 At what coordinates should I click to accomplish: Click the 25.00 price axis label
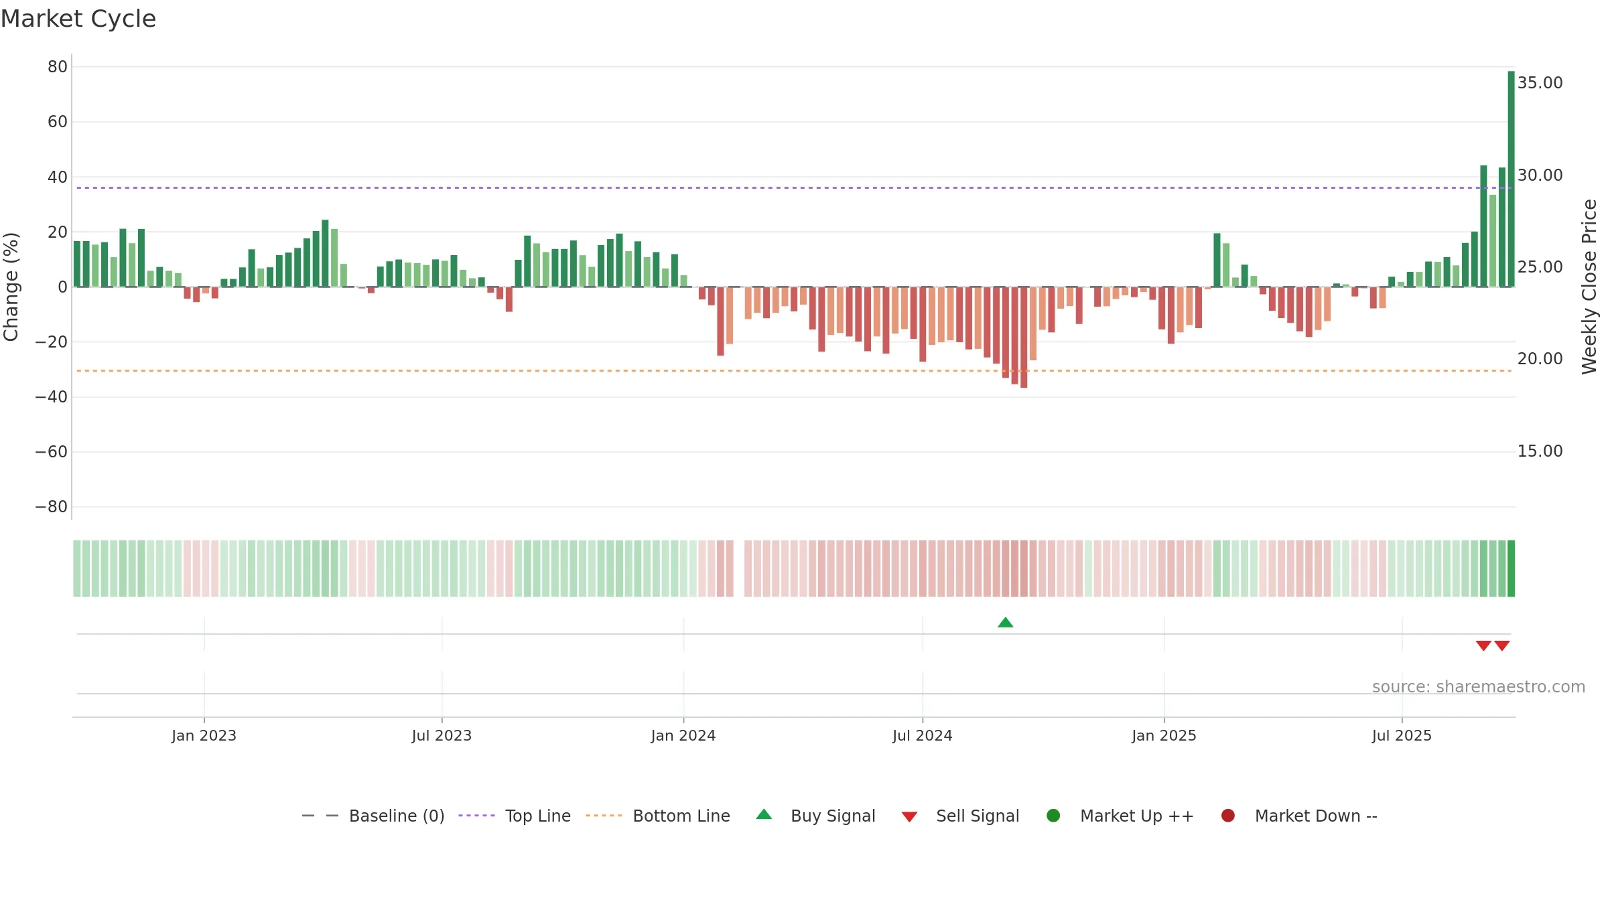click(x=1540, y=267)
